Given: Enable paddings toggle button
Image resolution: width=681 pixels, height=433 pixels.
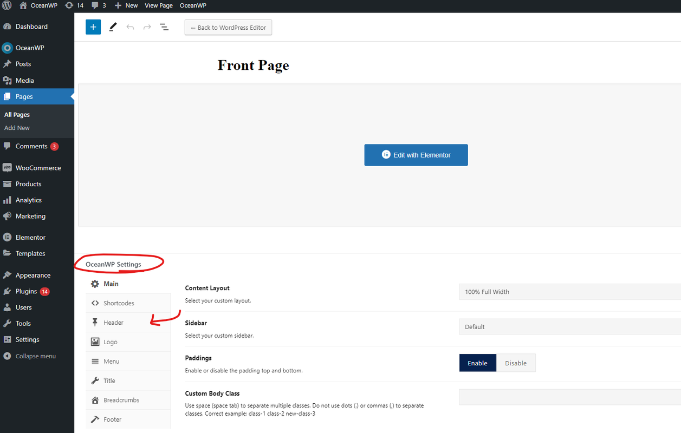Looking at the screenshot, I should [x=477, y=363].
